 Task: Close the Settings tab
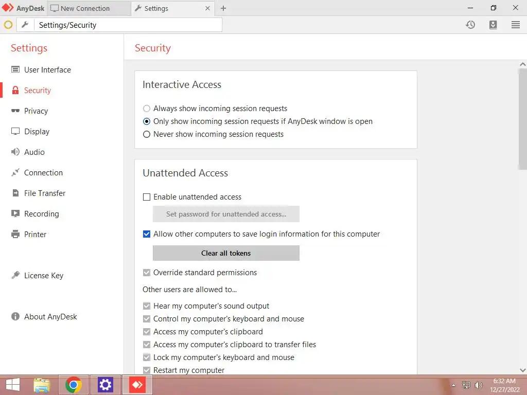coord(208,8)
